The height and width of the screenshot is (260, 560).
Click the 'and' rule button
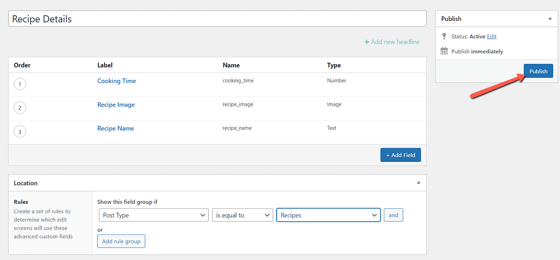point(393,215)
